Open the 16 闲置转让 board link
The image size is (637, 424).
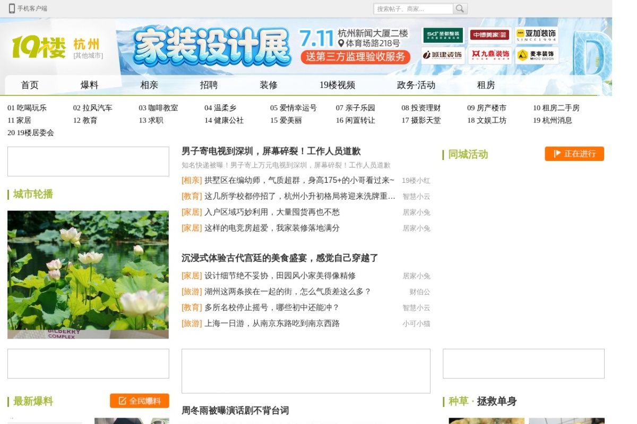point(356,120)
